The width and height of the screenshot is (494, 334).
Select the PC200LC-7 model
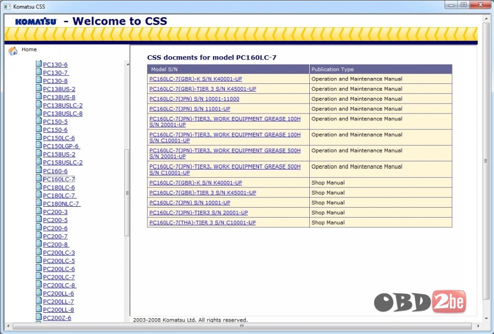(59, 277)
